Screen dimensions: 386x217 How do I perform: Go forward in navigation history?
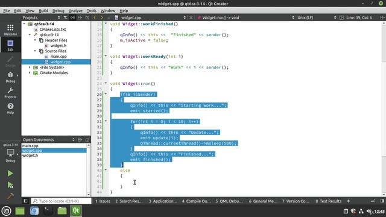(x=102, y=17)
